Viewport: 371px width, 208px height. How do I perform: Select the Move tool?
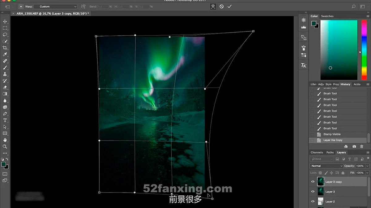[5, 21]
